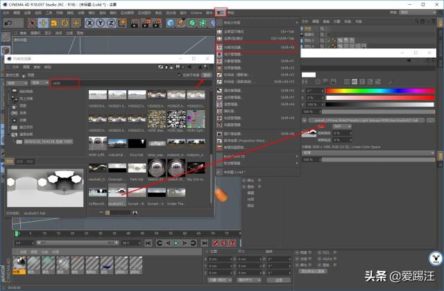Viewport: 444px width, 291px height.
Task: Go to timeline end
Action: [x=204, y=243]
